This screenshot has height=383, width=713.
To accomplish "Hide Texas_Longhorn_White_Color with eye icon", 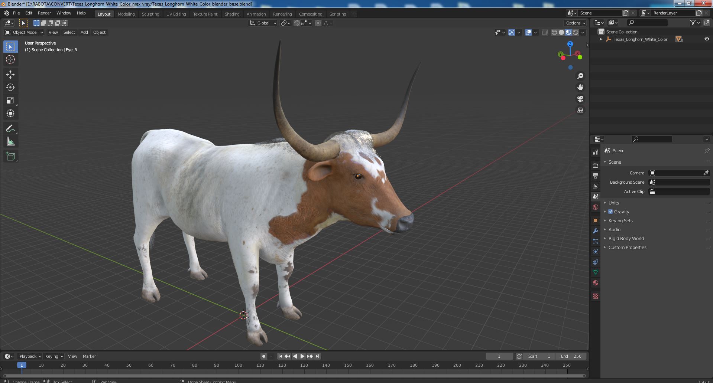I will (x=706, y=39).
